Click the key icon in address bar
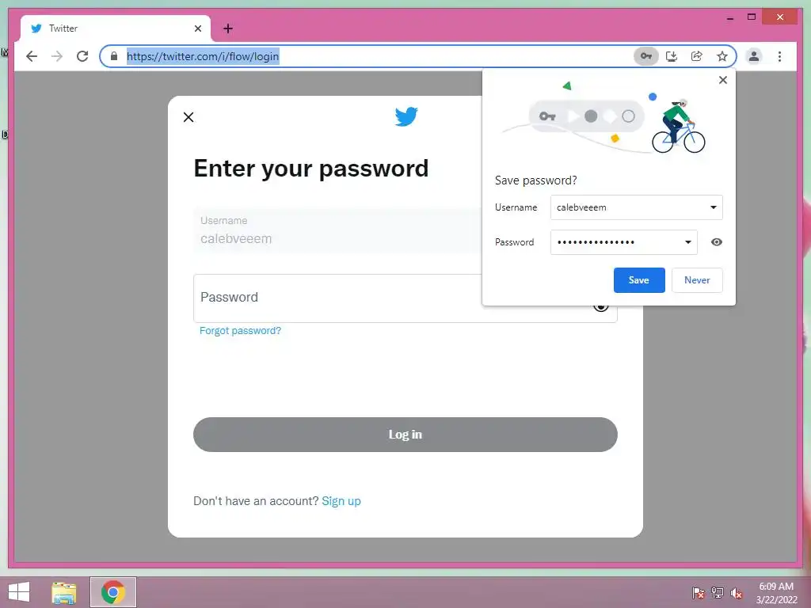Viewport: 811px width, 608px height. coord(646,56)
